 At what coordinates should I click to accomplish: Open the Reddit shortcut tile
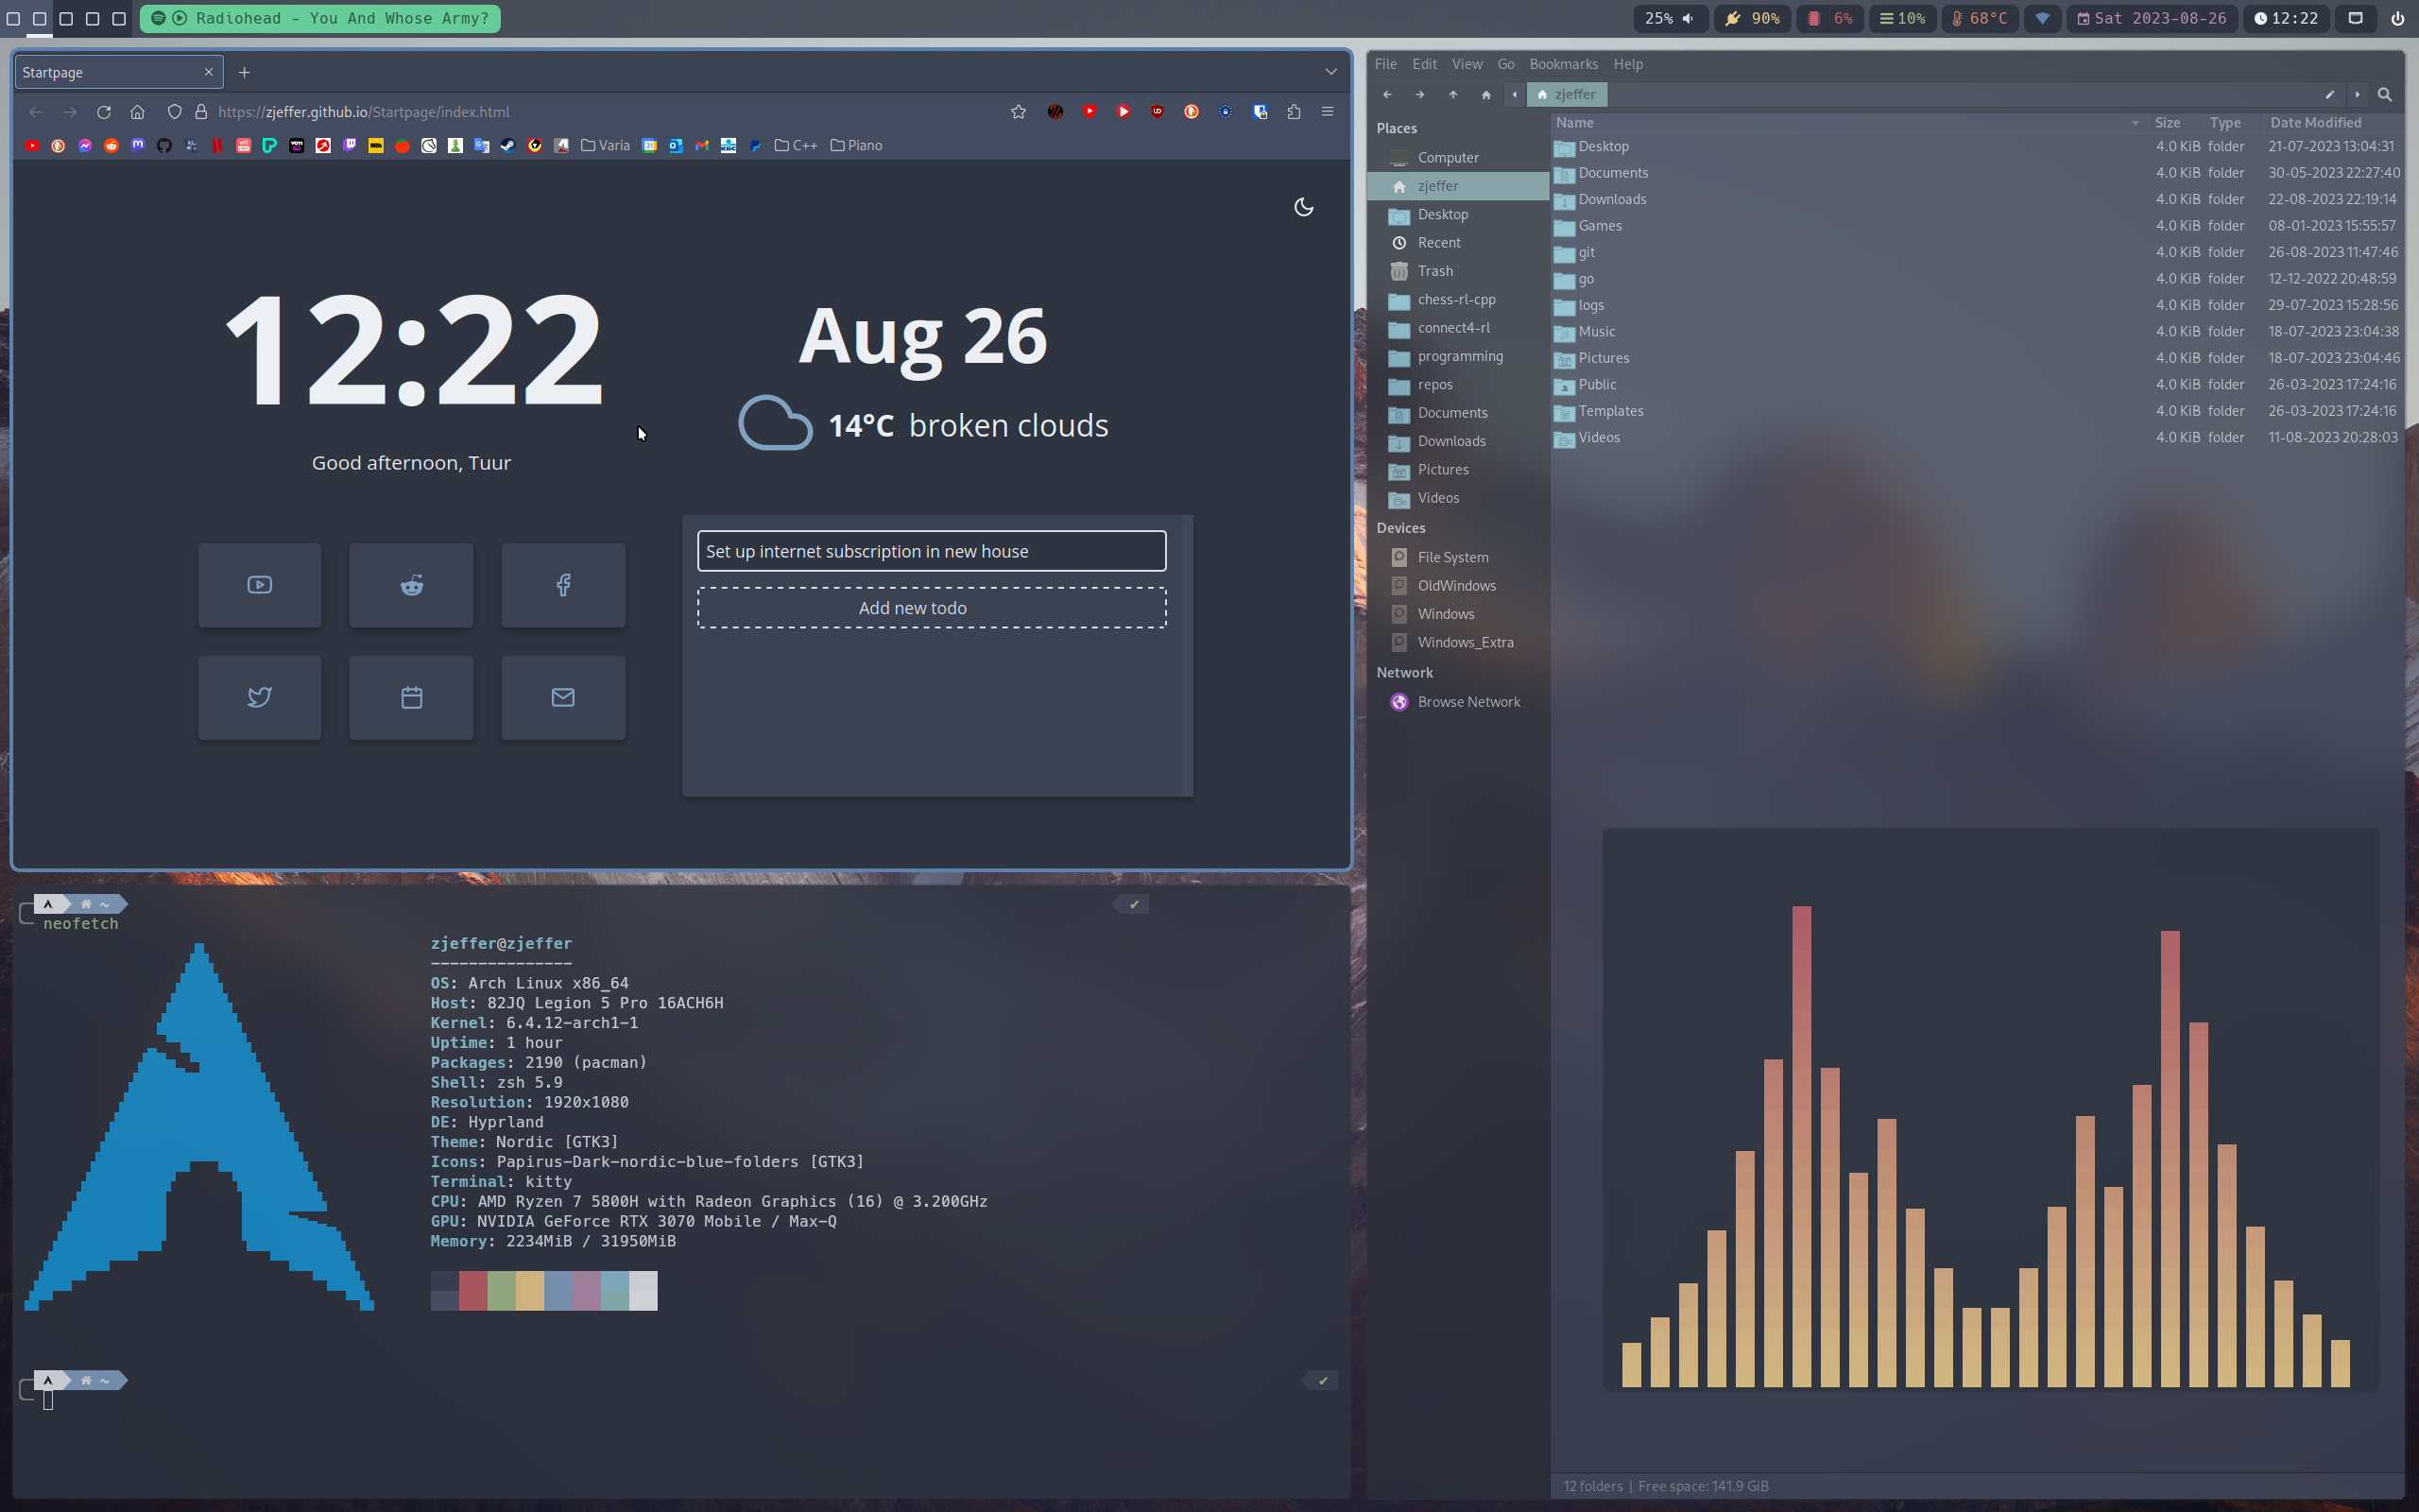[411, 585]
